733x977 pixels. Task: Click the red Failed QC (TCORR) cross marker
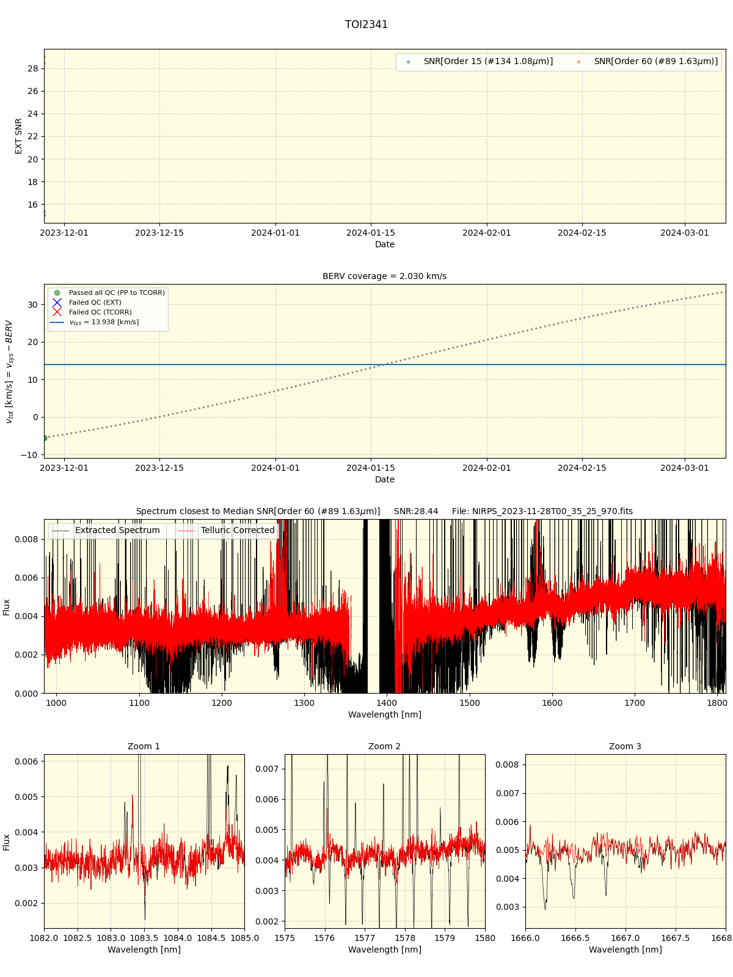(57, 312)
